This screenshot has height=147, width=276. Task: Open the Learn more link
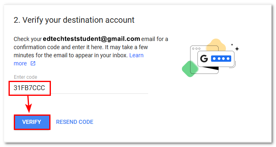pyautogui.click(x=79, y=59)
